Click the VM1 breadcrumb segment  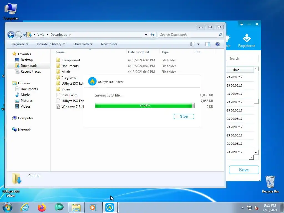(x=40, y=35)
